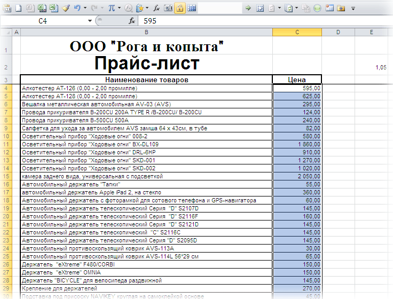The image size is (393, 299).
Task: Insert an equation using Pi icon
Action: coord(112,8)
